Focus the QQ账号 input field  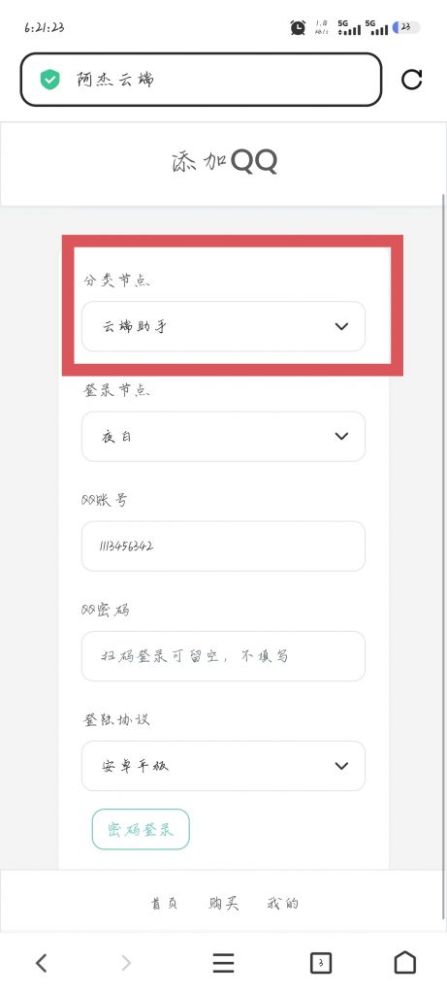[x=223, y=546]
